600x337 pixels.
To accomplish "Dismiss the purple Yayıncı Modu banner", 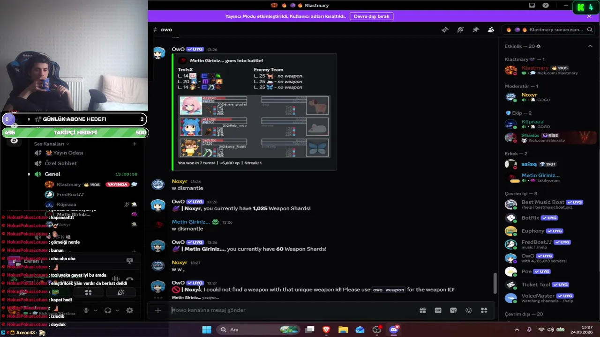I will (589, 16).
